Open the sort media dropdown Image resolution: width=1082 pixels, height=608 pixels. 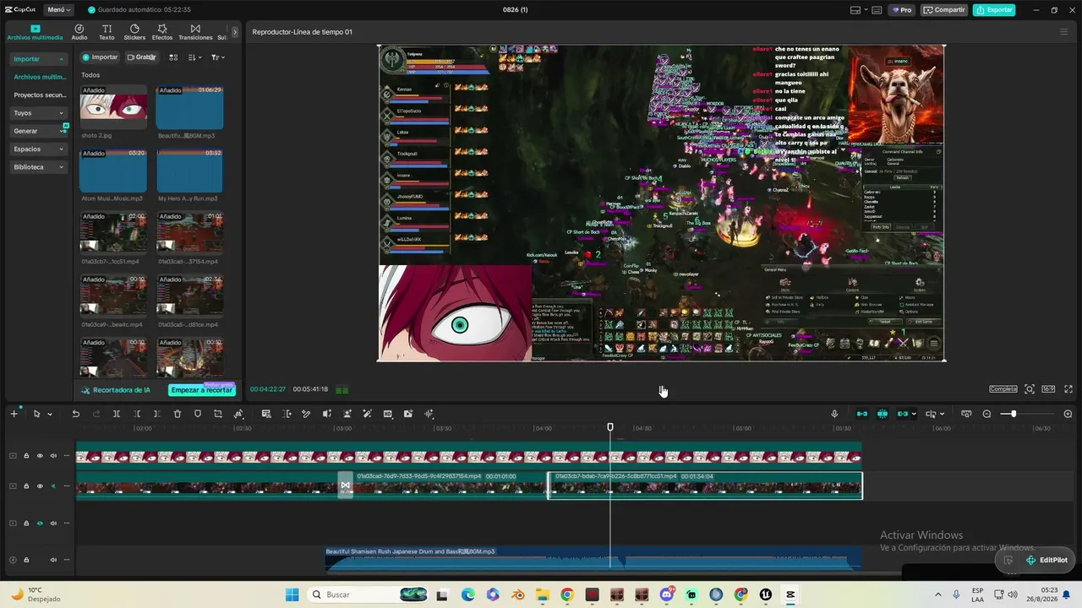pyautogui.click(x=195, y=57)
